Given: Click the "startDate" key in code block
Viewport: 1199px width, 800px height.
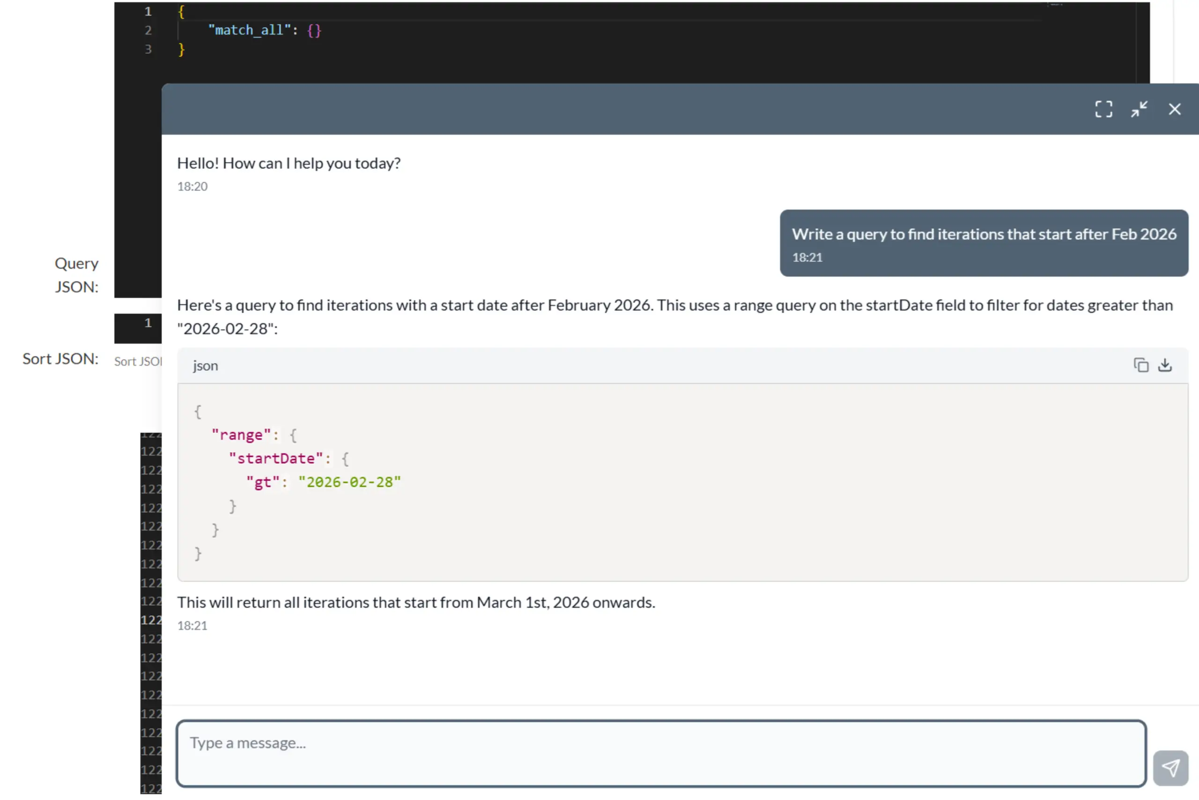Looking at the screenshot, I should tap(276, 458).
